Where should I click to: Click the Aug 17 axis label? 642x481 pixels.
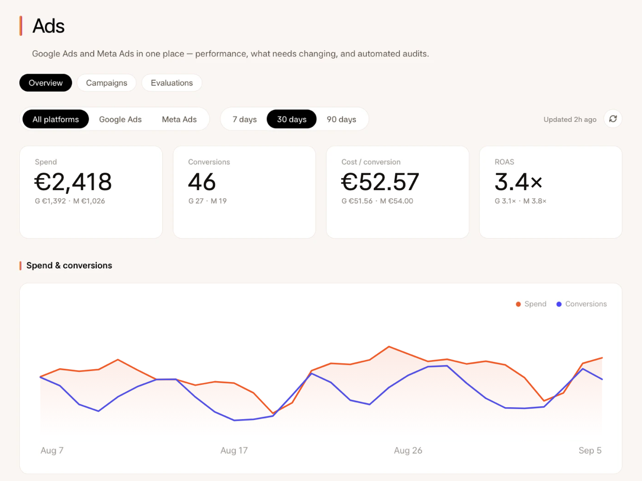(x=234, y=451)
